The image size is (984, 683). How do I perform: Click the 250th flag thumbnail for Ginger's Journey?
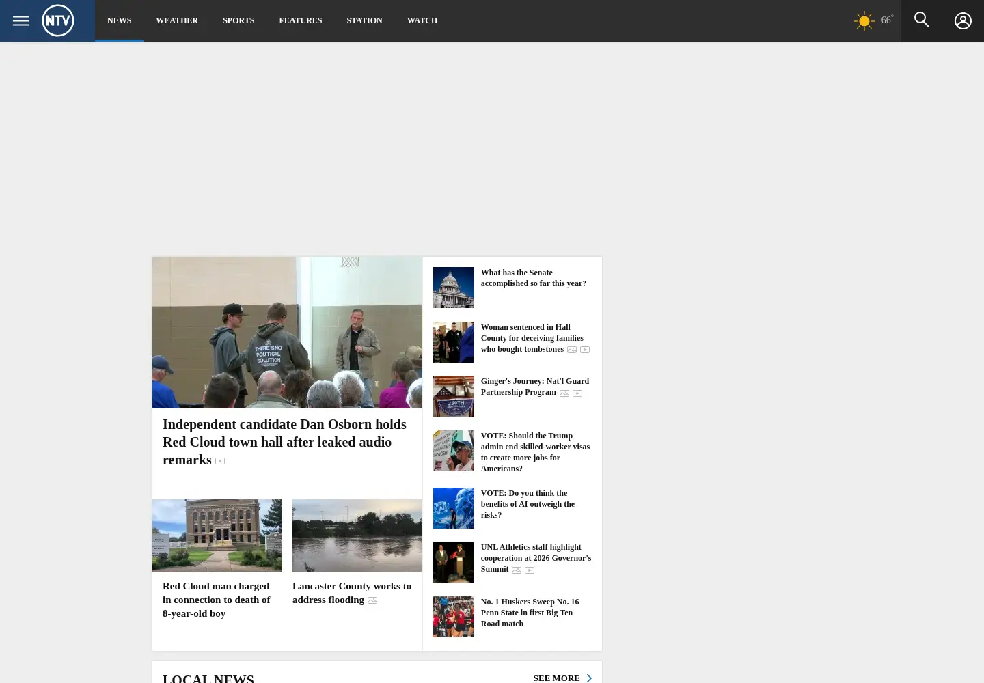454,396
